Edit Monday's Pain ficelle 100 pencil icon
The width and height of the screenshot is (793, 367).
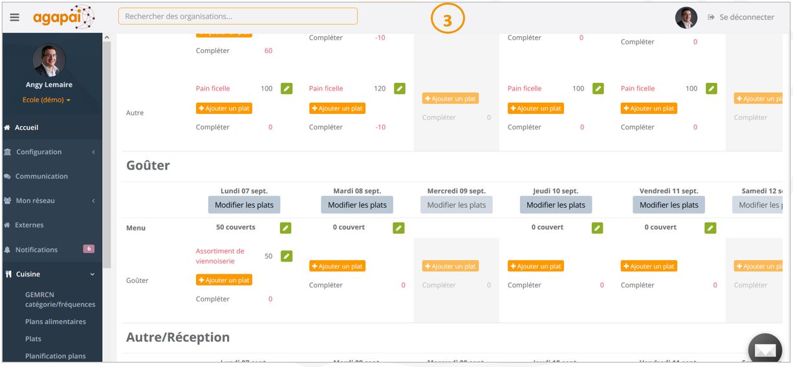(287, 89)
